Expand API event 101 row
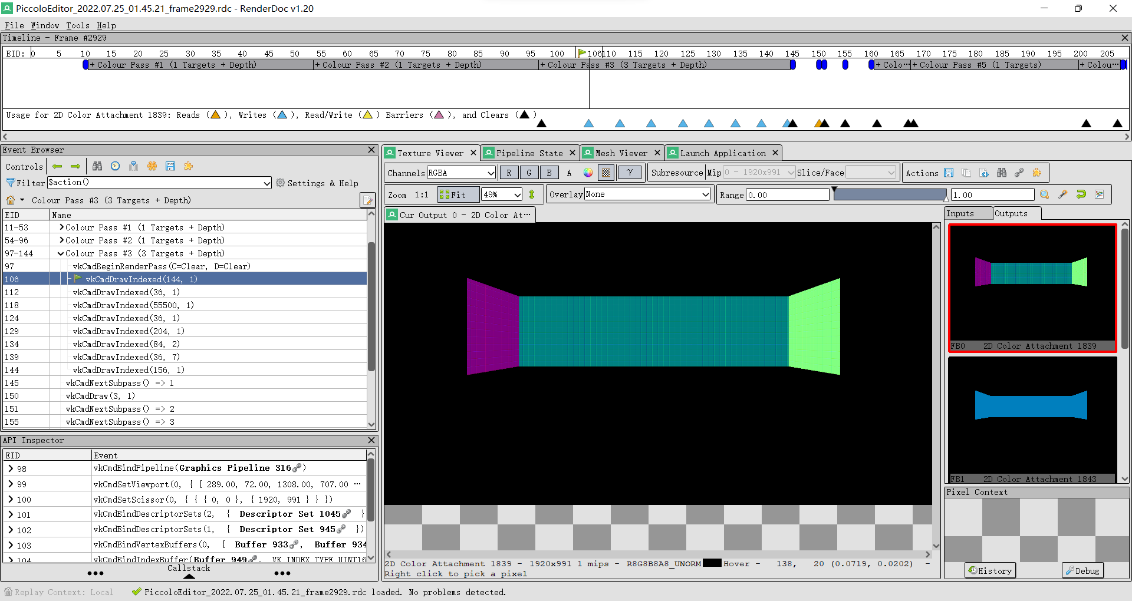 point(11,515)
